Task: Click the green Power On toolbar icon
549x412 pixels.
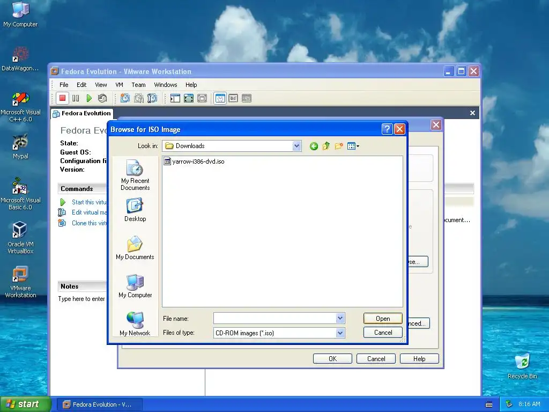Action: 89,99
